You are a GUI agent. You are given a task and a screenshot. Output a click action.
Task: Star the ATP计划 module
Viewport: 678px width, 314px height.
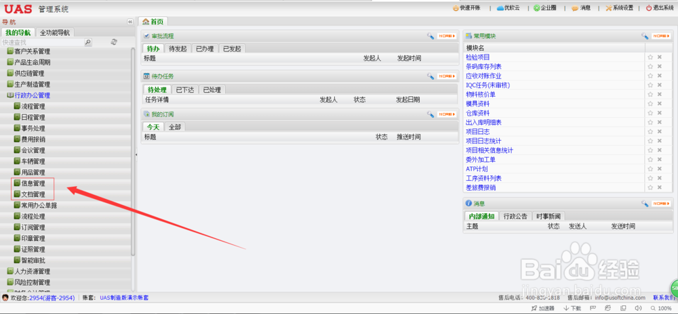(x=650, y=169)
